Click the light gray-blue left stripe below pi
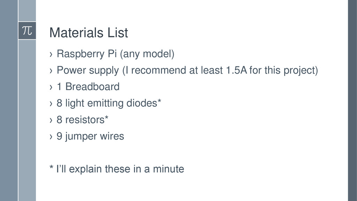 coord(27,120)
